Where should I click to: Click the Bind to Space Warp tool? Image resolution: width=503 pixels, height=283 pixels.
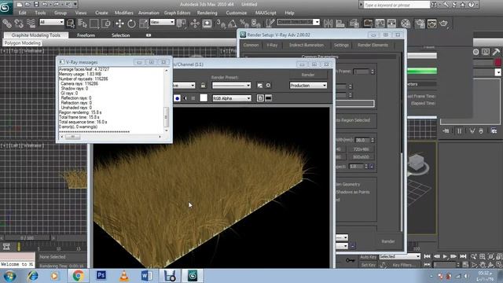point(31,24)
